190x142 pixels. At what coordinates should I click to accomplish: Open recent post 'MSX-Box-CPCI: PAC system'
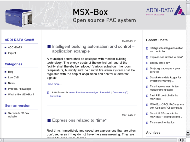click(167, 106)
